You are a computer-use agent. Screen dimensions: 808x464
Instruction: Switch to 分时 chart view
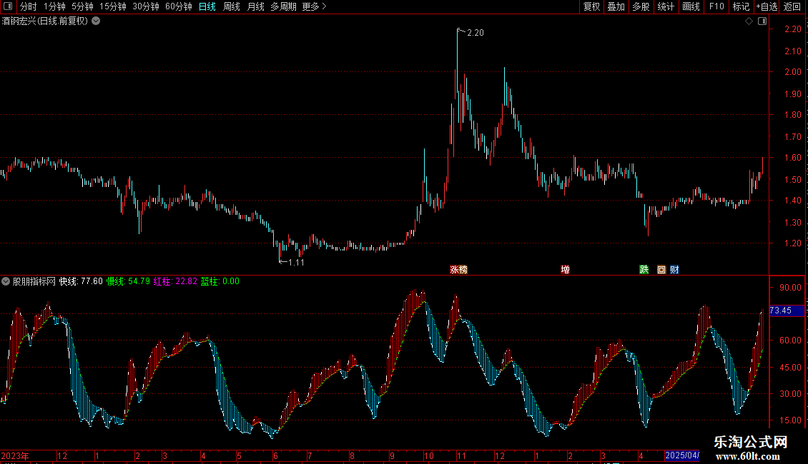[29, 6]
